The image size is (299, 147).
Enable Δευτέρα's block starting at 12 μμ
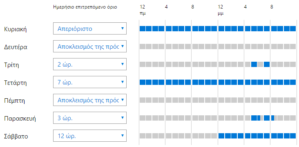(221, 46)
